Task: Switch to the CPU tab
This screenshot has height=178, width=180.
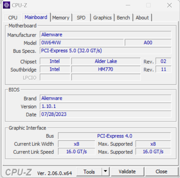Action: click(x=13, y=18)
